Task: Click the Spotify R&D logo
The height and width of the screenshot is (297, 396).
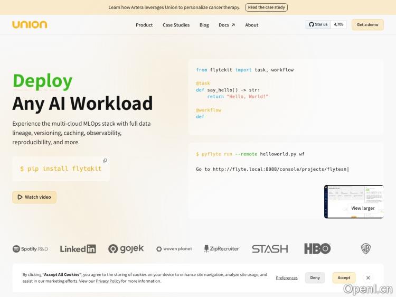Action: click(30, 249)
